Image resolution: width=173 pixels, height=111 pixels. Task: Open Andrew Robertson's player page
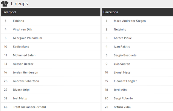[26, 81]
